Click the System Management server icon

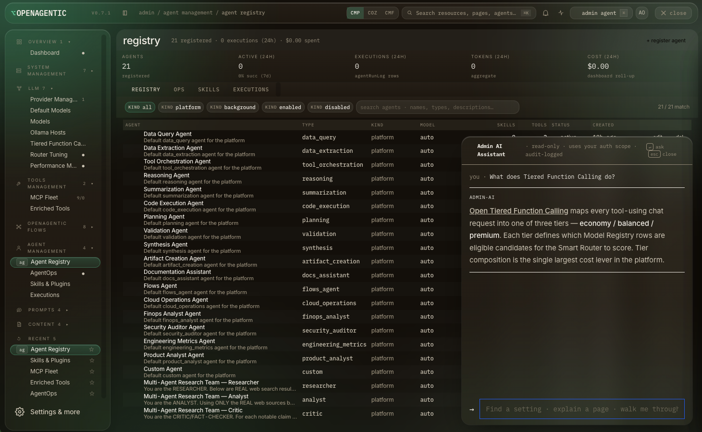point(19,71)
